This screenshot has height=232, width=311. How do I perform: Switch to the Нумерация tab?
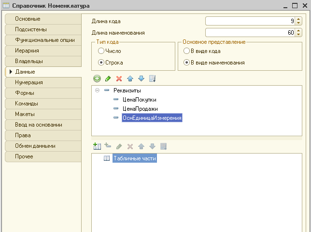point(43,82)
